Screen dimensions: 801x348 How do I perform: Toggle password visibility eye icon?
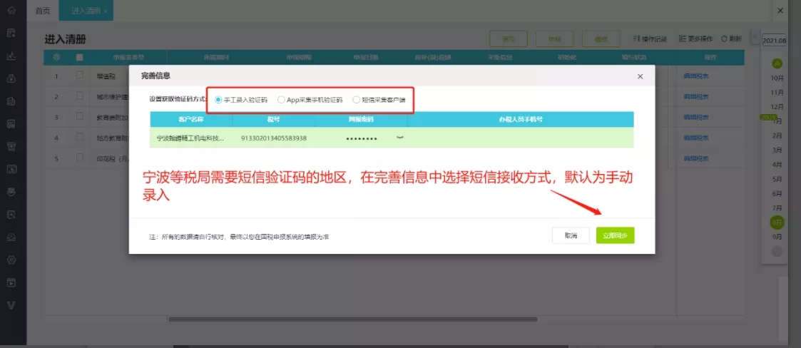point(400,138)
